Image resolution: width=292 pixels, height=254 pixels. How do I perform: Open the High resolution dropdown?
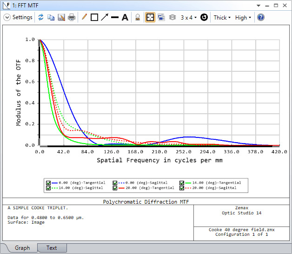pyautogui.click(x=243, y=17)
